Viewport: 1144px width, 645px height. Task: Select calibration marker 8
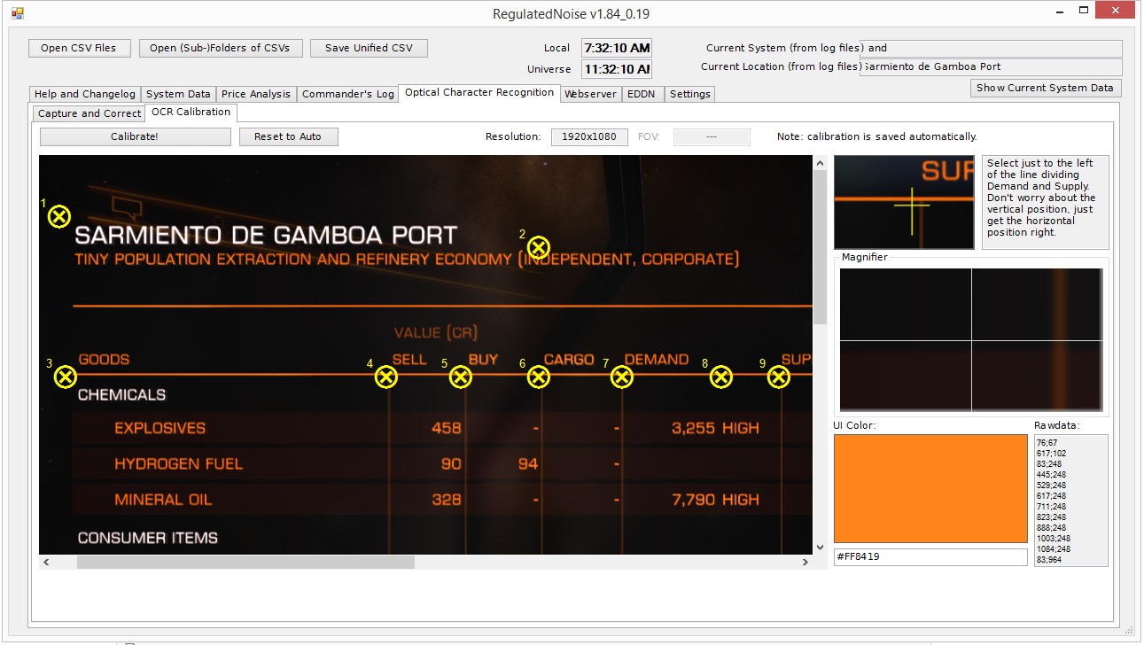721,377
